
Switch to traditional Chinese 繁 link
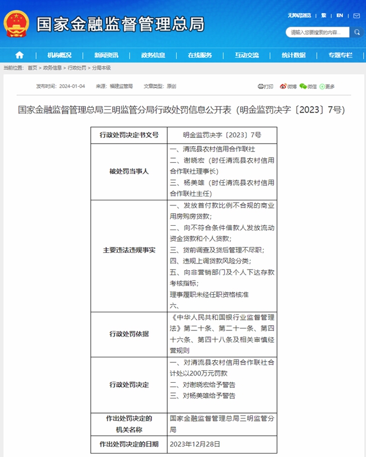click(x=323, y=15)
